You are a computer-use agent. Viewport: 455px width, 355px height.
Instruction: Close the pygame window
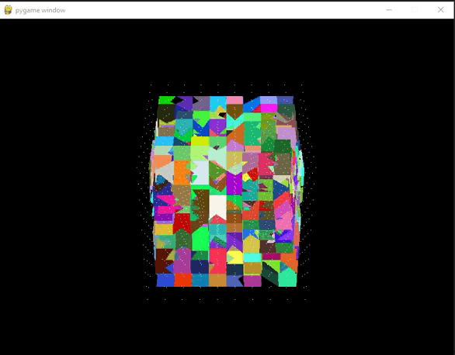click(440, 10)
